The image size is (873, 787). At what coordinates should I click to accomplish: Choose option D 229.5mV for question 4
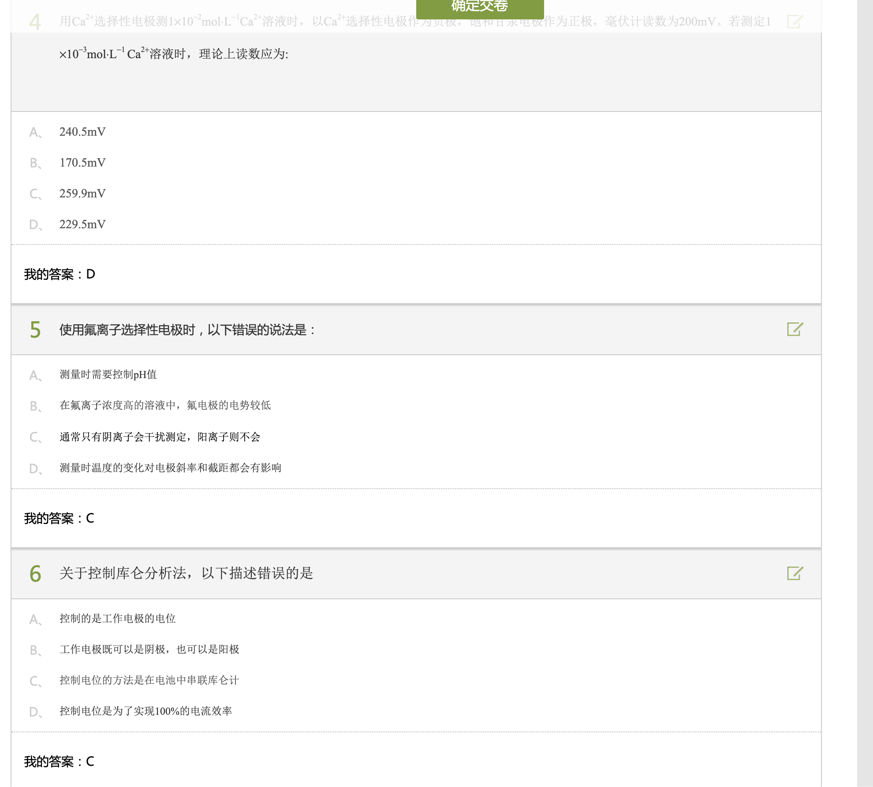(x=82, y=224)
